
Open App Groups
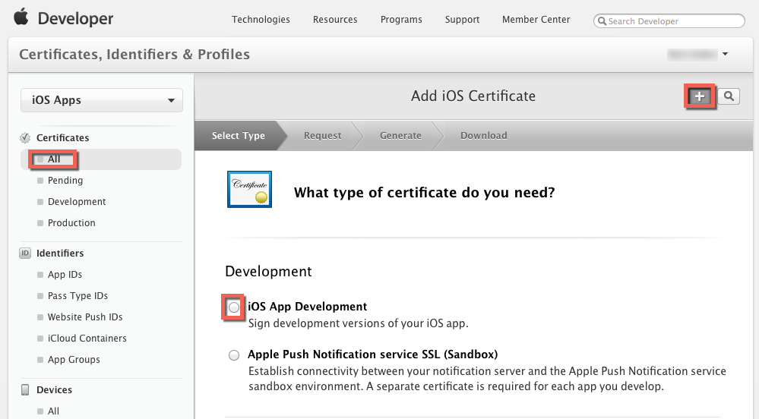click(74, 360)
